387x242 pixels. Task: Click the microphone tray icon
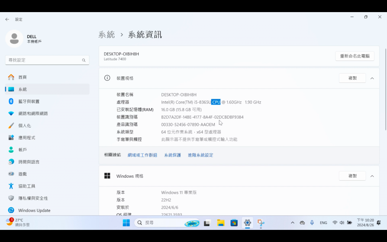coord(312,222)
